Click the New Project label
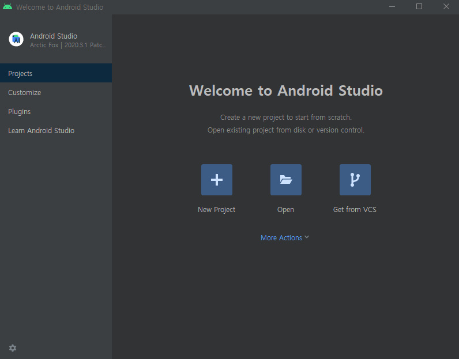The image size is (459, 359). 217,210
